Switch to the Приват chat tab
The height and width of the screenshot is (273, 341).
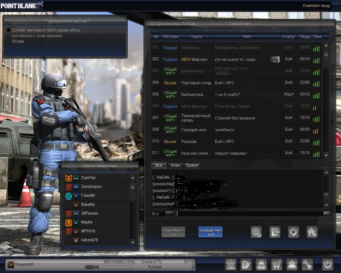(x=192, y=165)
